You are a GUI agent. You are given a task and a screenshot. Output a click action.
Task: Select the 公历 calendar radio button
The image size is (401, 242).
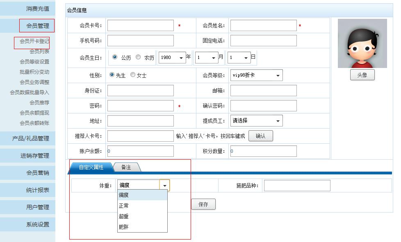click(x=115, y=57)
